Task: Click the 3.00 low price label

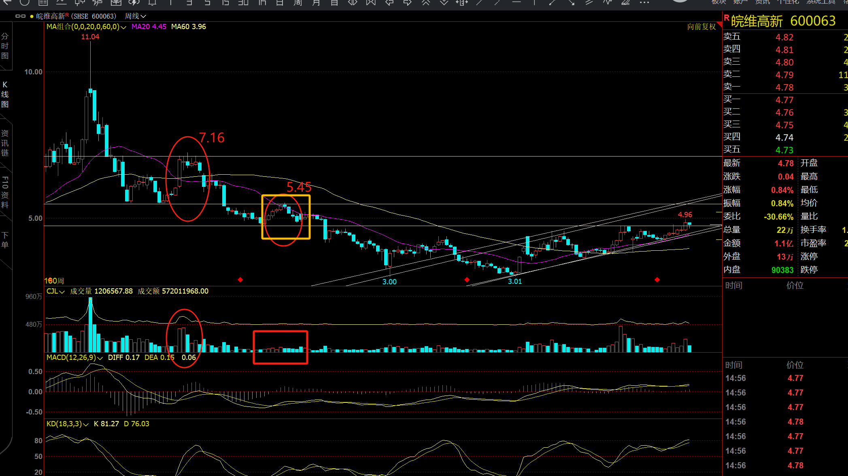Action: click(389, 281)
